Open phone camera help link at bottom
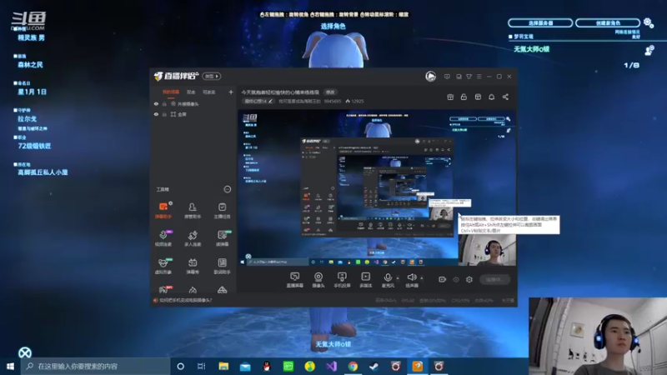The height and width of the screenshot is (375, 667). click(185, 300)
